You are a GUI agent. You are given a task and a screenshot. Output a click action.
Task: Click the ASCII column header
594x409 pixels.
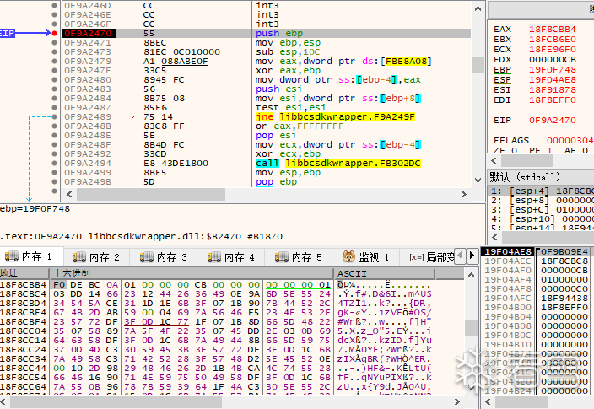click(384, 273)
